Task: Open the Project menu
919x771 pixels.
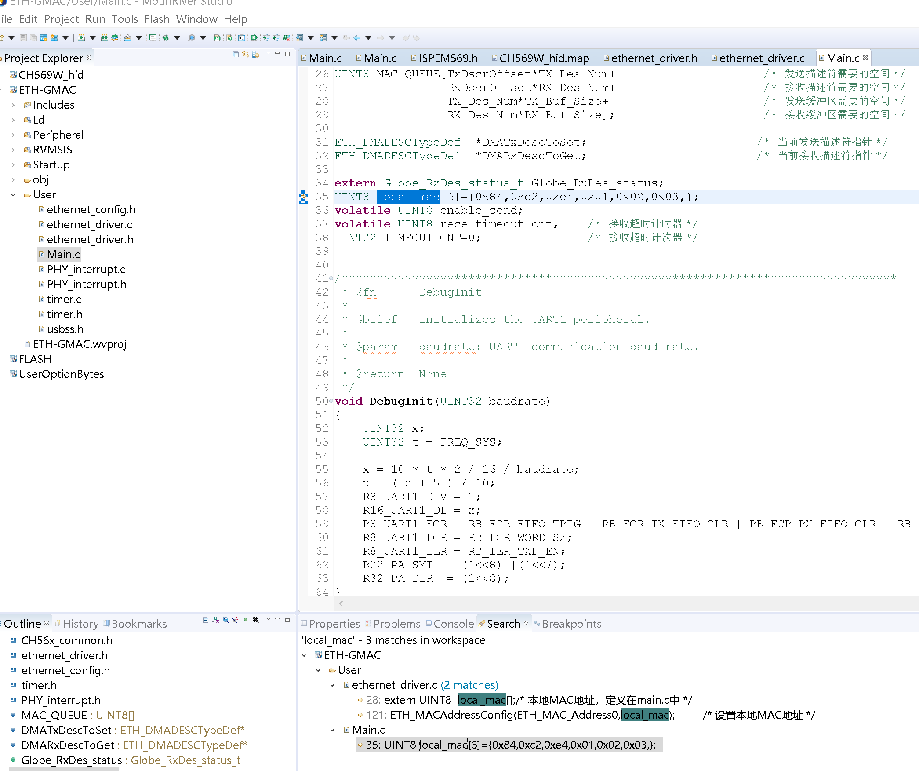Action: click(61, 19)
